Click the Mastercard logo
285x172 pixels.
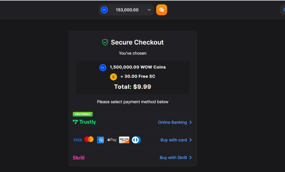(x=89, y=139)
